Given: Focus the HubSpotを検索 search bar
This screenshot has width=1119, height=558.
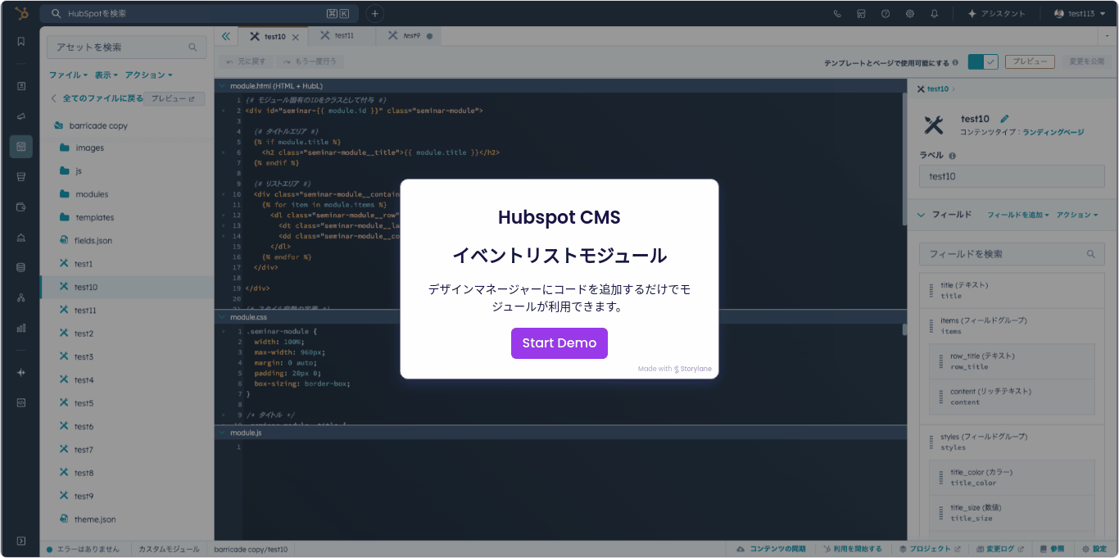Looking at the screenshot, I should (x=200, y=14).
